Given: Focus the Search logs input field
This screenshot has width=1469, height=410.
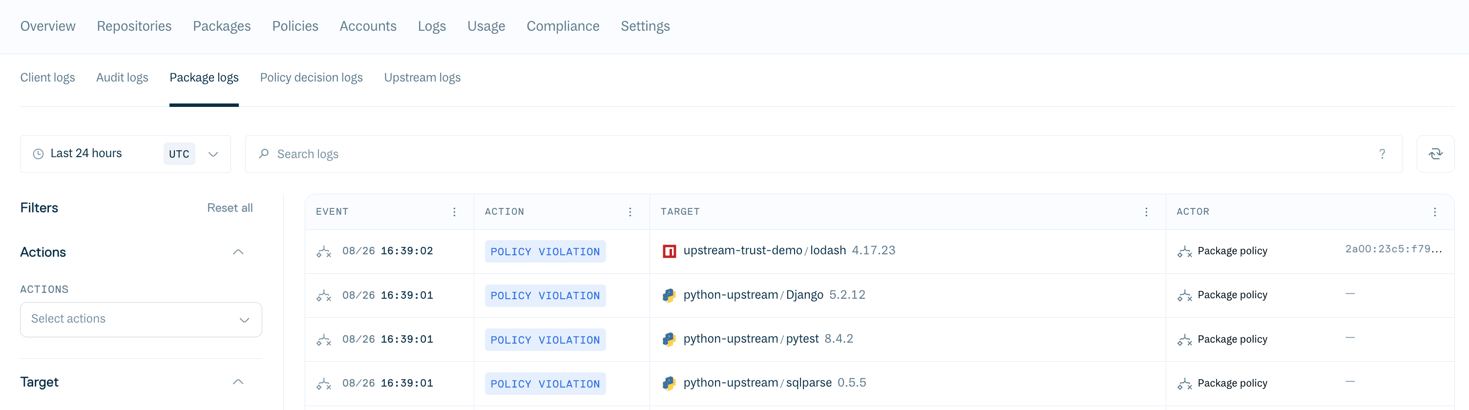Looking at the screenshot, I should [823, 154].
